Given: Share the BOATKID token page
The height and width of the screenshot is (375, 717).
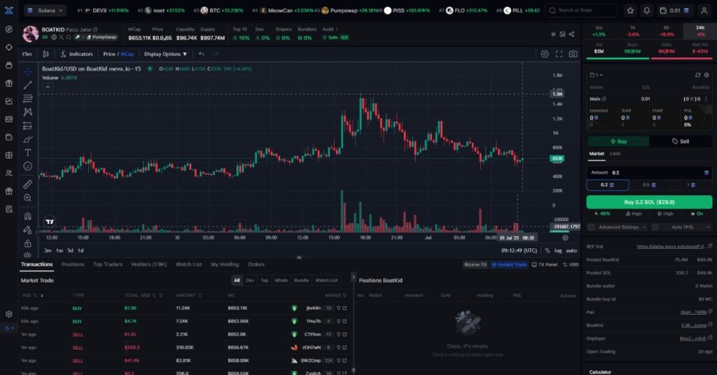Looking at the screenshot, I should pyautogui.click(x=571, y=34).
